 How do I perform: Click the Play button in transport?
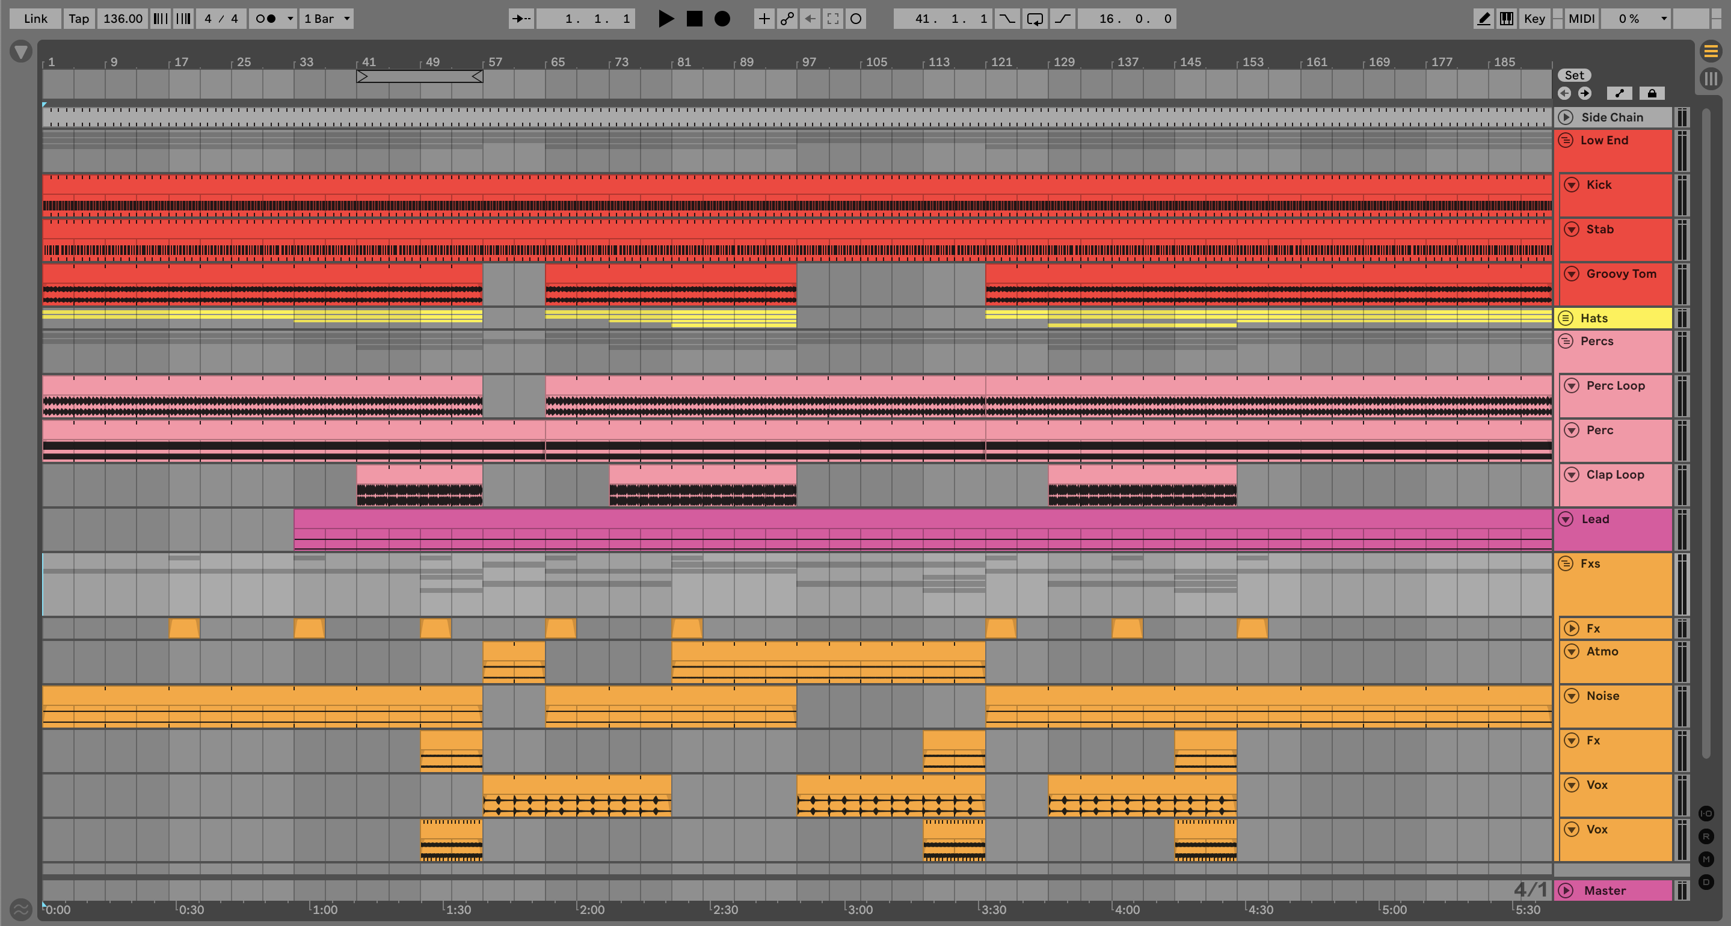665,19
